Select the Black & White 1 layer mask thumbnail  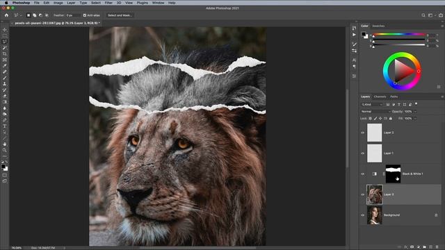[393, 174]
